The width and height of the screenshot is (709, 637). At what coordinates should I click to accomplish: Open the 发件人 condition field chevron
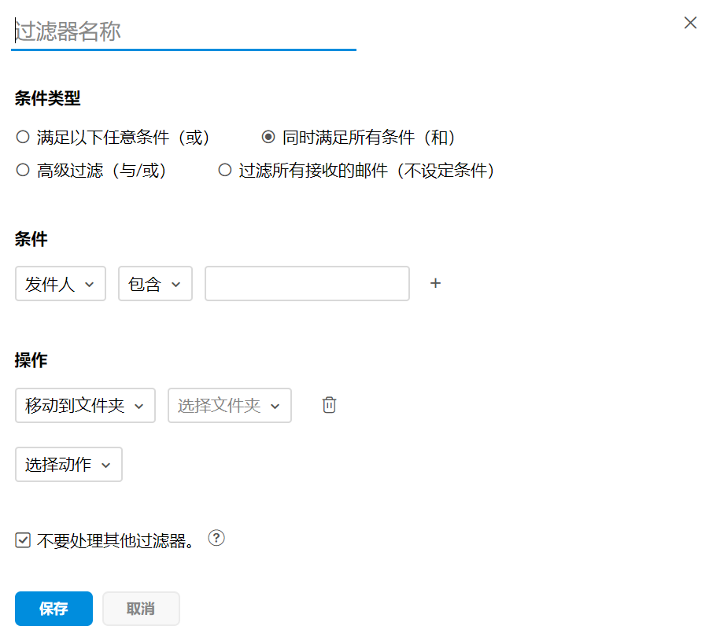pyautogui.click(x=92, y=283)
